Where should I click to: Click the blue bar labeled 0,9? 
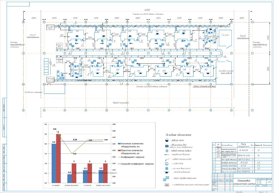pos(70,179)
